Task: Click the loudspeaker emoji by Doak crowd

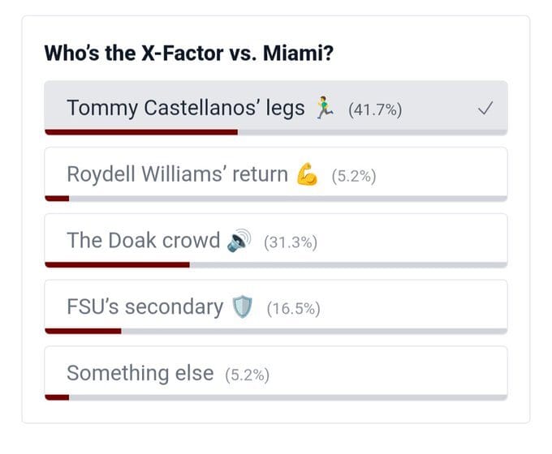Action: (239, 241)
